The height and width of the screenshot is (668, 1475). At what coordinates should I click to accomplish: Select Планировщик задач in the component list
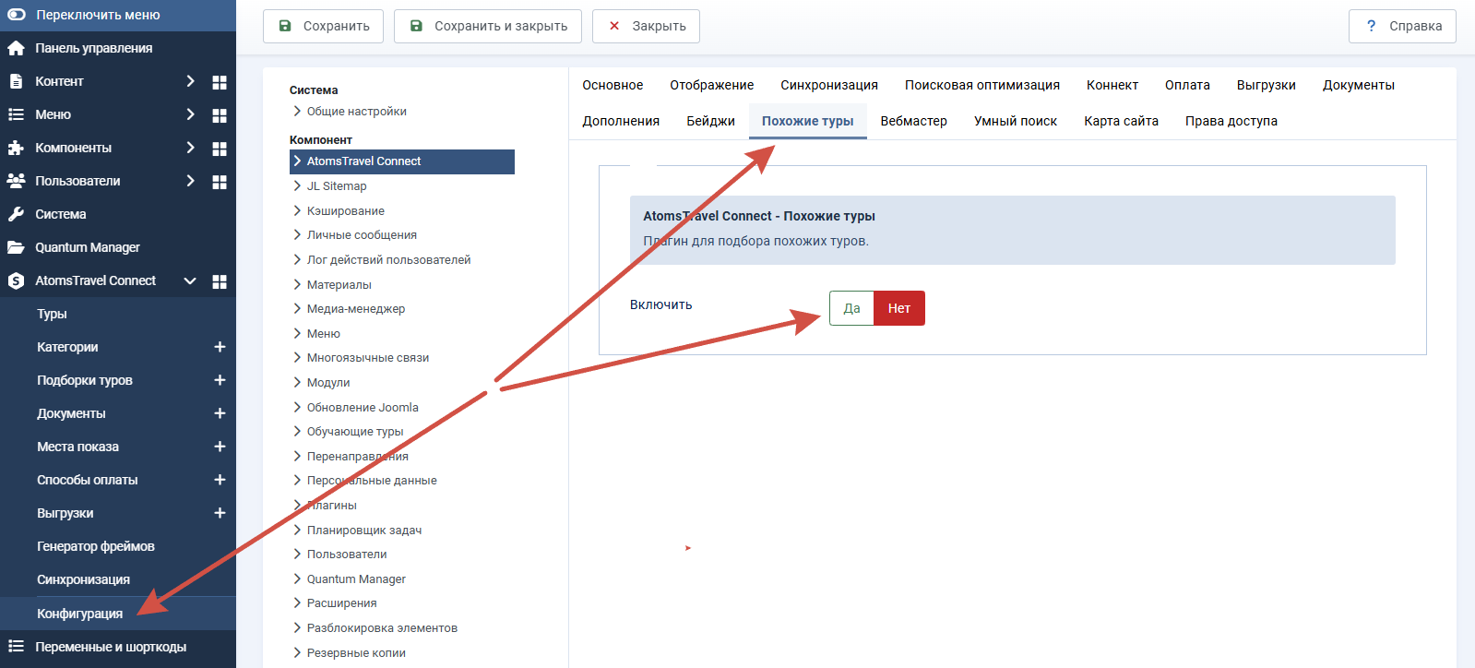364,531
